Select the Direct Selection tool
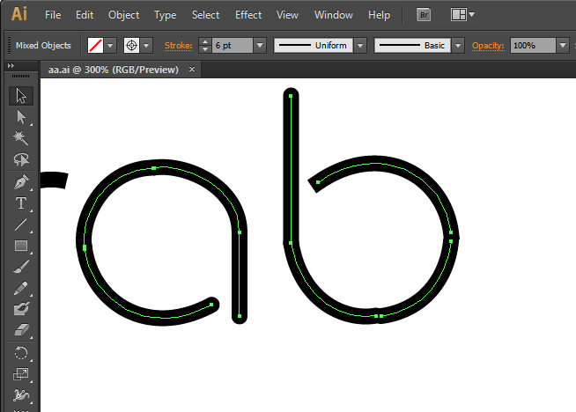576x412 pixels. 21,117
